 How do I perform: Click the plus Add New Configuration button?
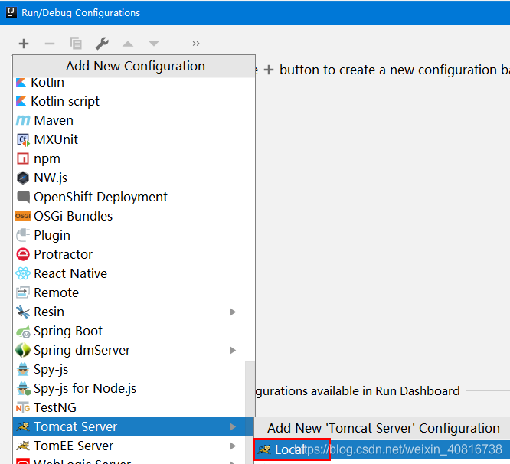24,43
